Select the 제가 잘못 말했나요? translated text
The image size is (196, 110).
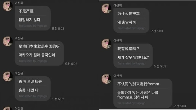click(133, 57)
